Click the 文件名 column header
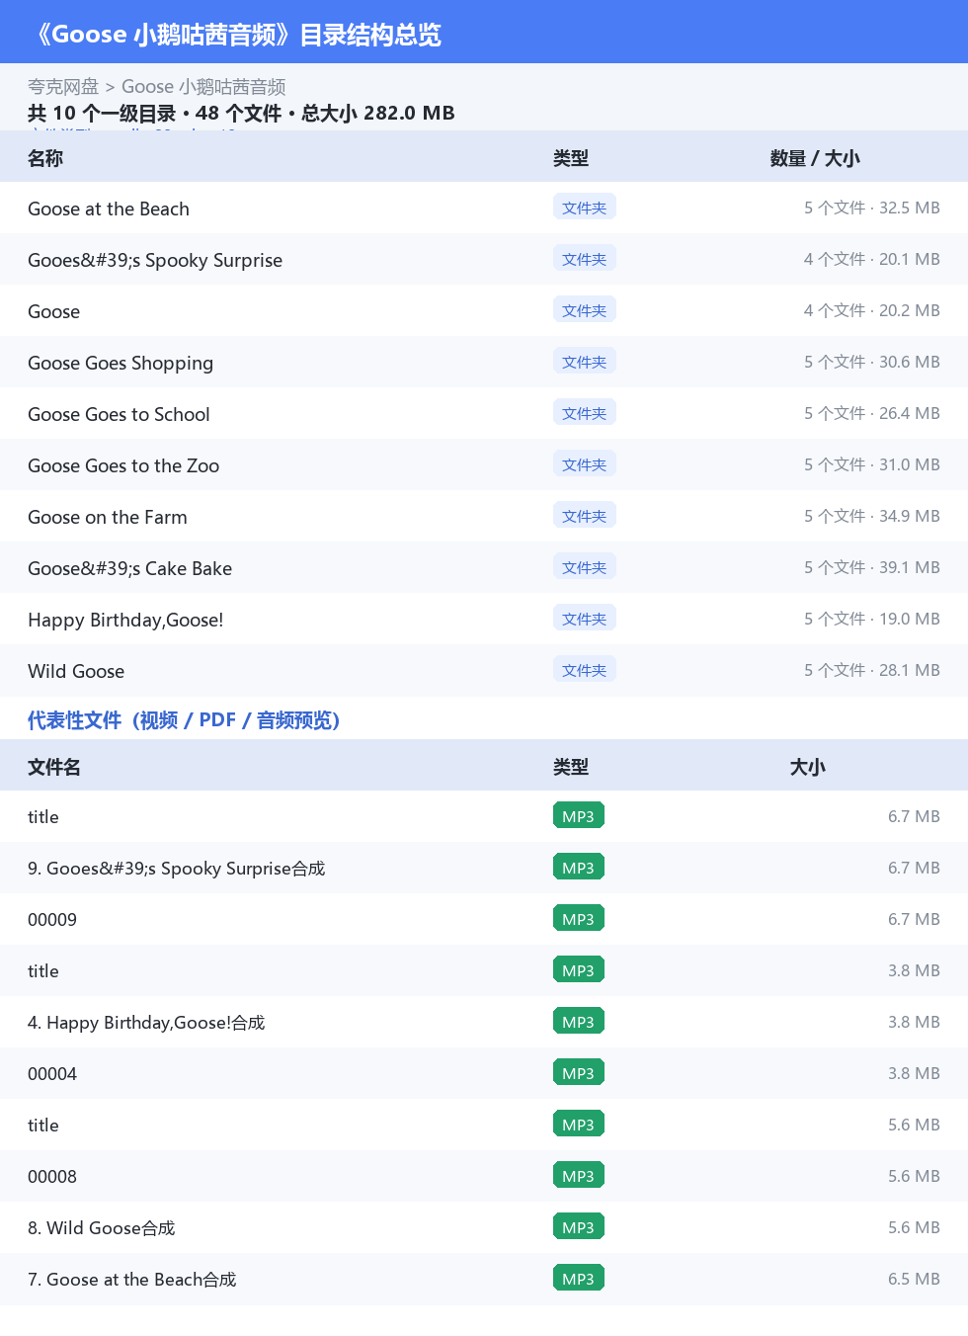The width and height of the screenshot is (968, 1336). [54, 767]
